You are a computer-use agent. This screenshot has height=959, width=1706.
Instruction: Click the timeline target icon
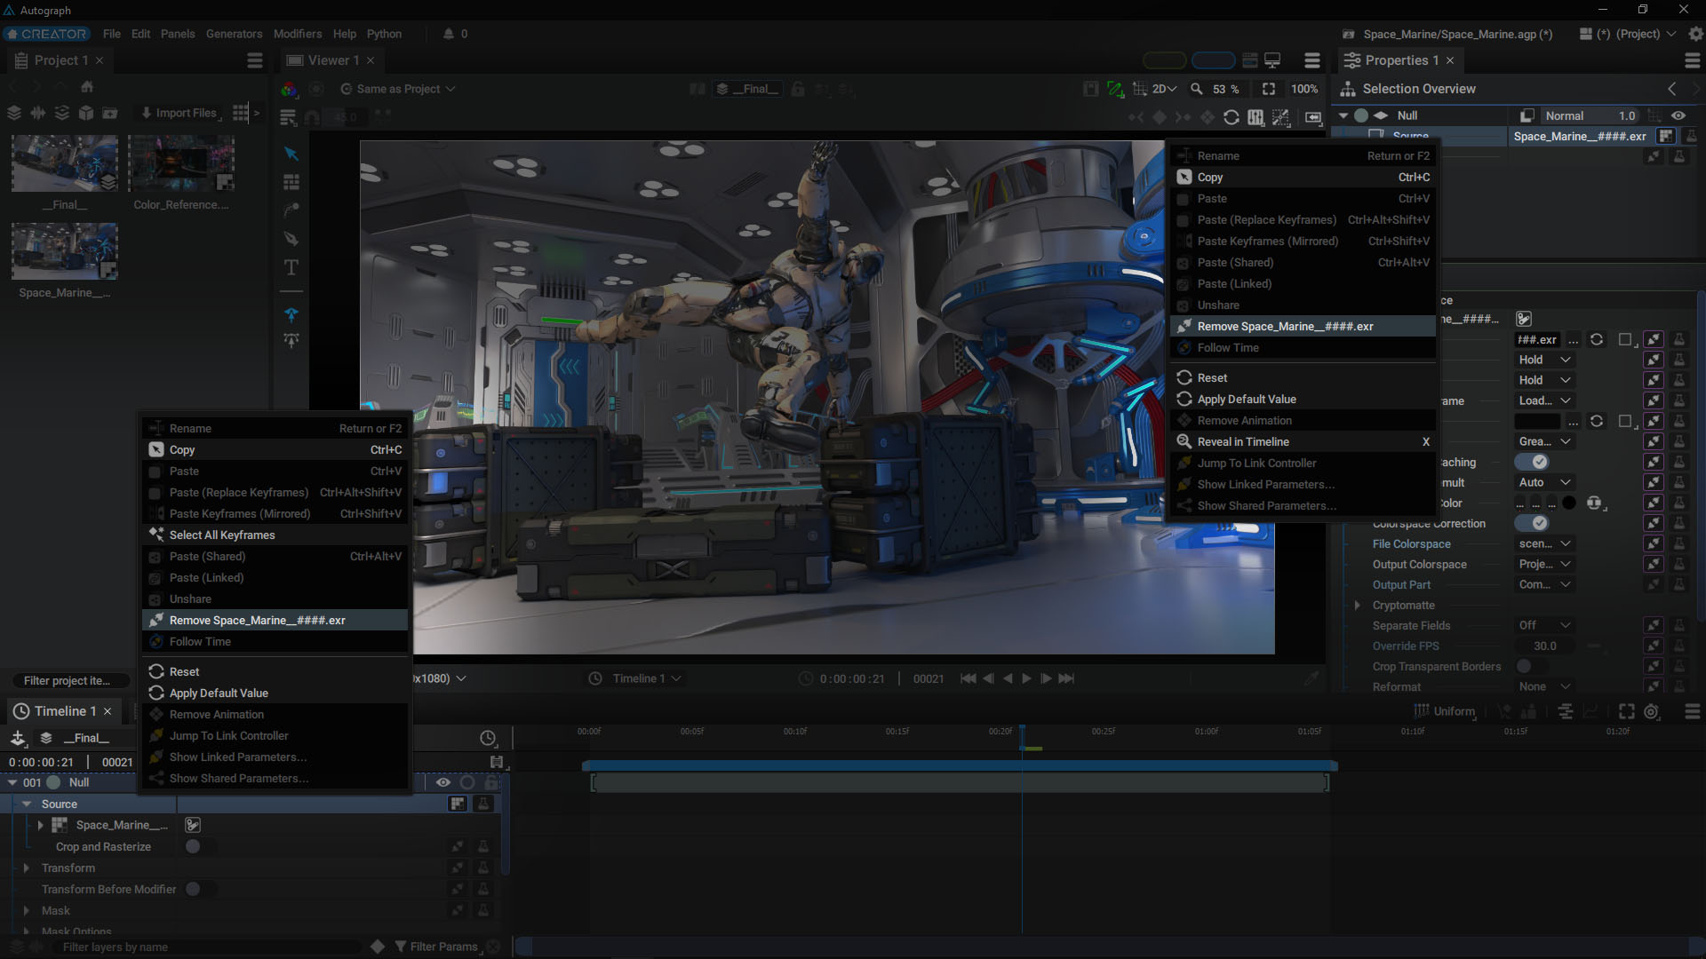[x=1652, y=711]
